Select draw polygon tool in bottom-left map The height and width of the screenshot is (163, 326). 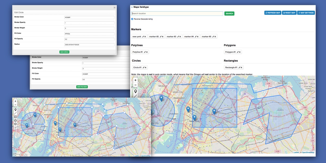pyautogui.click(x=15, y=120)
